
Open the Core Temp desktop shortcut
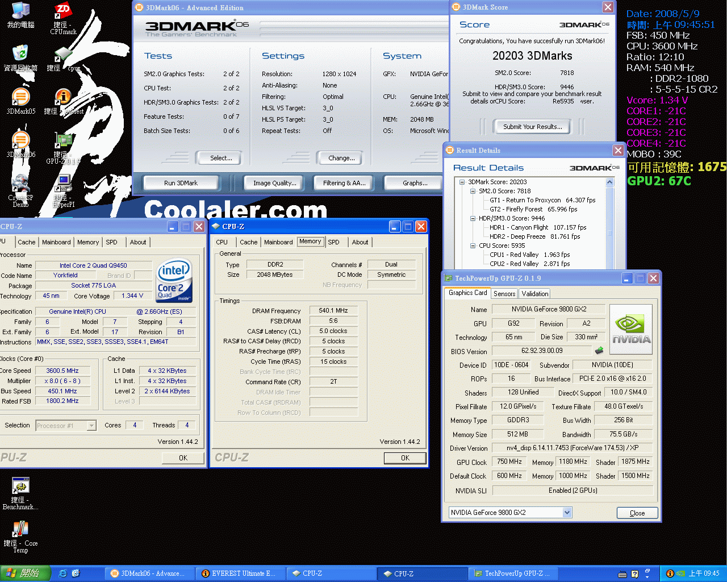20,537
